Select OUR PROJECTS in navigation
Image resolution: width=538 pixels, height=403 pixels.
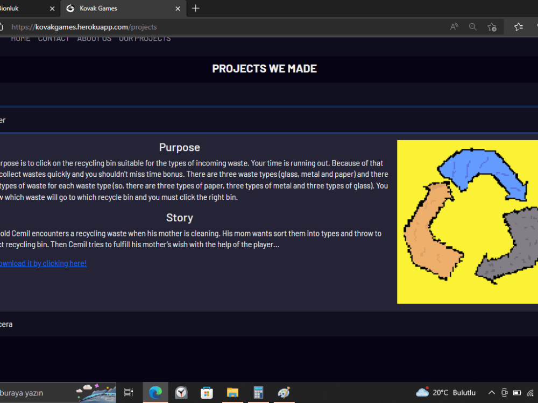tap(144, 39)
